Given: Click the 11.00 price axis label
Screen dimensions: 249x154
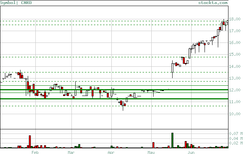Looking at the screenshot, I should [235, 102].
